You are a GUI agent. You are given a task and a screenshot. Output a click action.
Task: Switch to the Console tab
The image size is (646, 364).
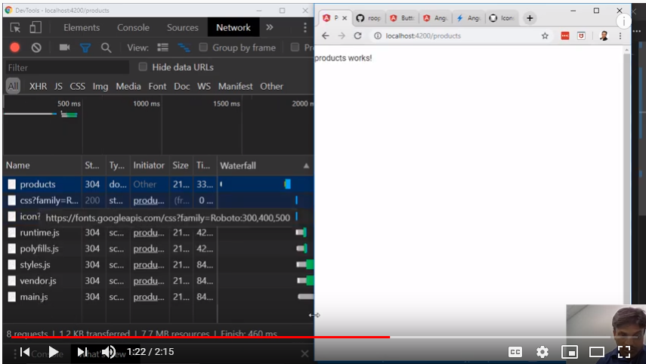pyautogui.click(x=133, y=28)
